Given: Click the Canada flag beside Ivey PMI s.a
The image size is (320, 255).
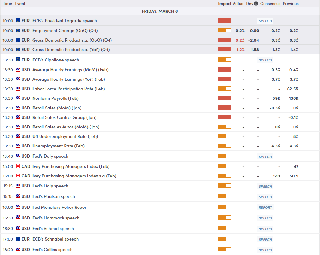Looking at the screenshot, I should (x=18, y=176).
